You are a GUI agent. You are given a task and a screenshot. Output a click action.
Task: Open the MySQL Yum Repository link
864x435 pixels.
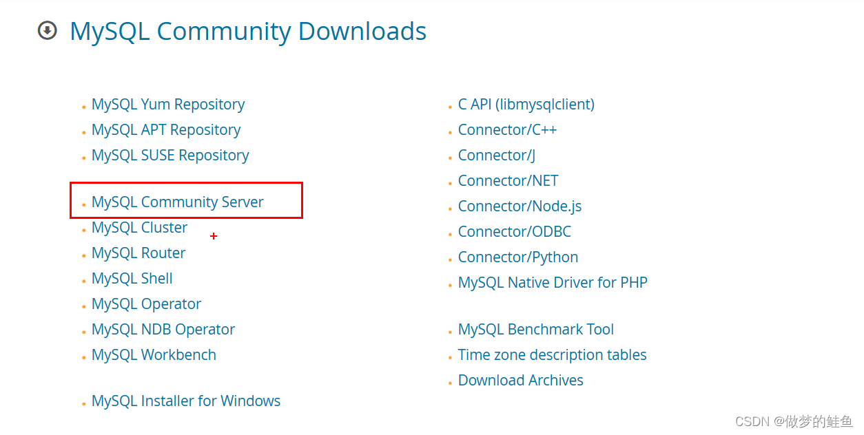(x=168, y=105)
